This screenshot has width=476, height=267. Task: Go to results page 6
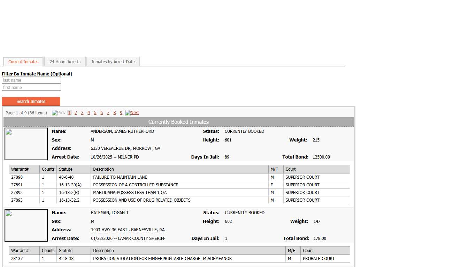click(101, 113)
